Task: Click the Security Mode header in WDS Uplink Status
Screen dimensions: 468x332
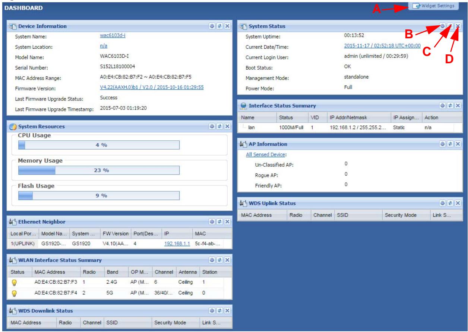Action: click(405, 215)
